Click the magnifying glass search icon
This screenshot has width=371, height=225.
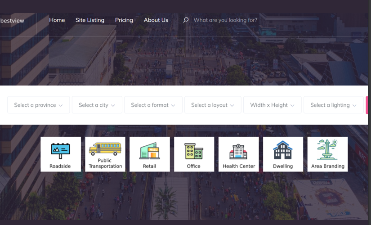(186, 20)
